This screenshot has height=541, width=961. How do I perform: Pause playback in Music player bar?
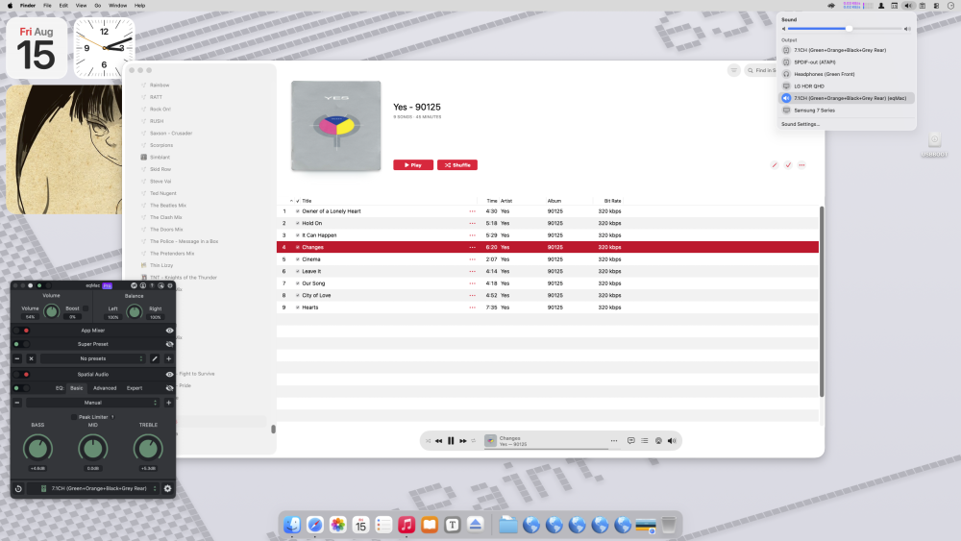[451, 440]
